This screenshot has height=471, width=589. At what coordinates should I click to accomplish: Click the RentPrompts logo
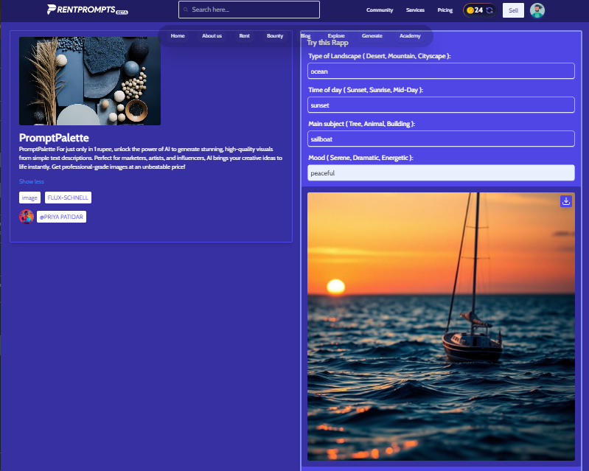(88, 10)
